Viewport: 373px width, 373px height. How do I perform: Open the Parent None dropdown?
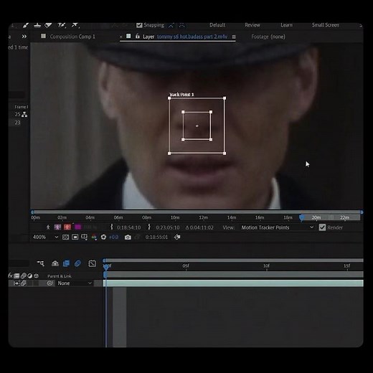[x=75, y=283]
